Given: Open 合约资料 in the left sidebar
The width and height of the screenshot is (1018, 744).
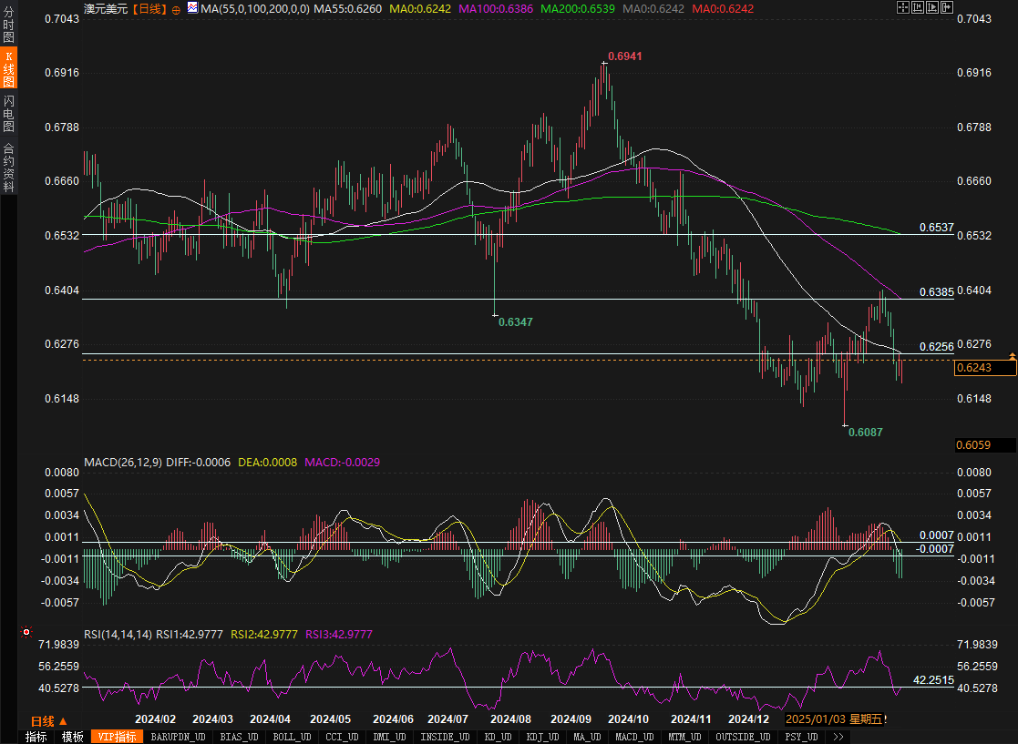Looking at the screenshot, I should coord(8,167).
